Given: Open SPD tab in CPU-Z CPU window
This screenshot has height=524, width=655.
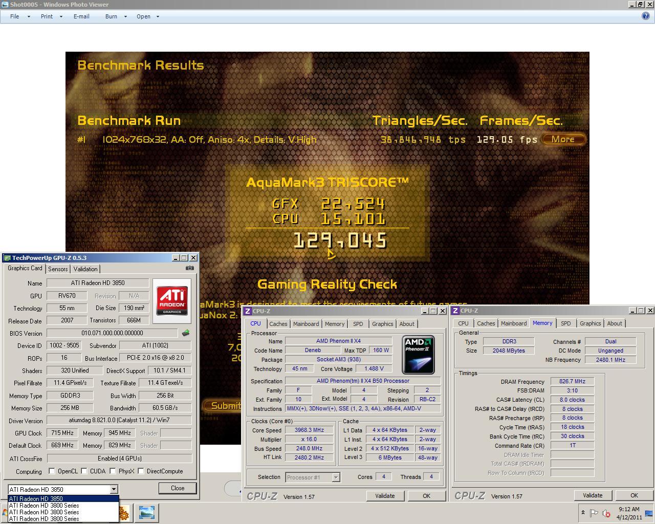Looking at the screenshot, I should [x=358, y=324].
